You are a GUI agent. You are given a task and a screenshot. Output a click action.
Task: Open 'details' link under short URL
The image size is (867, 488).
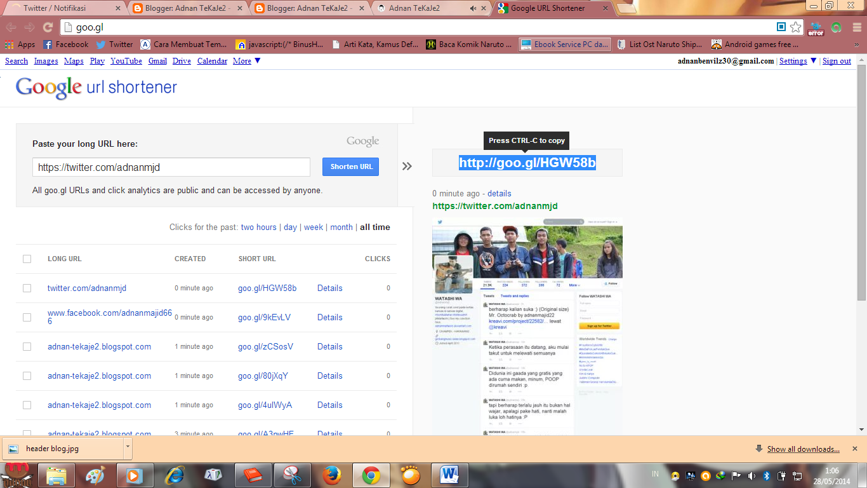pyautogui.click(x=499, y=193)
